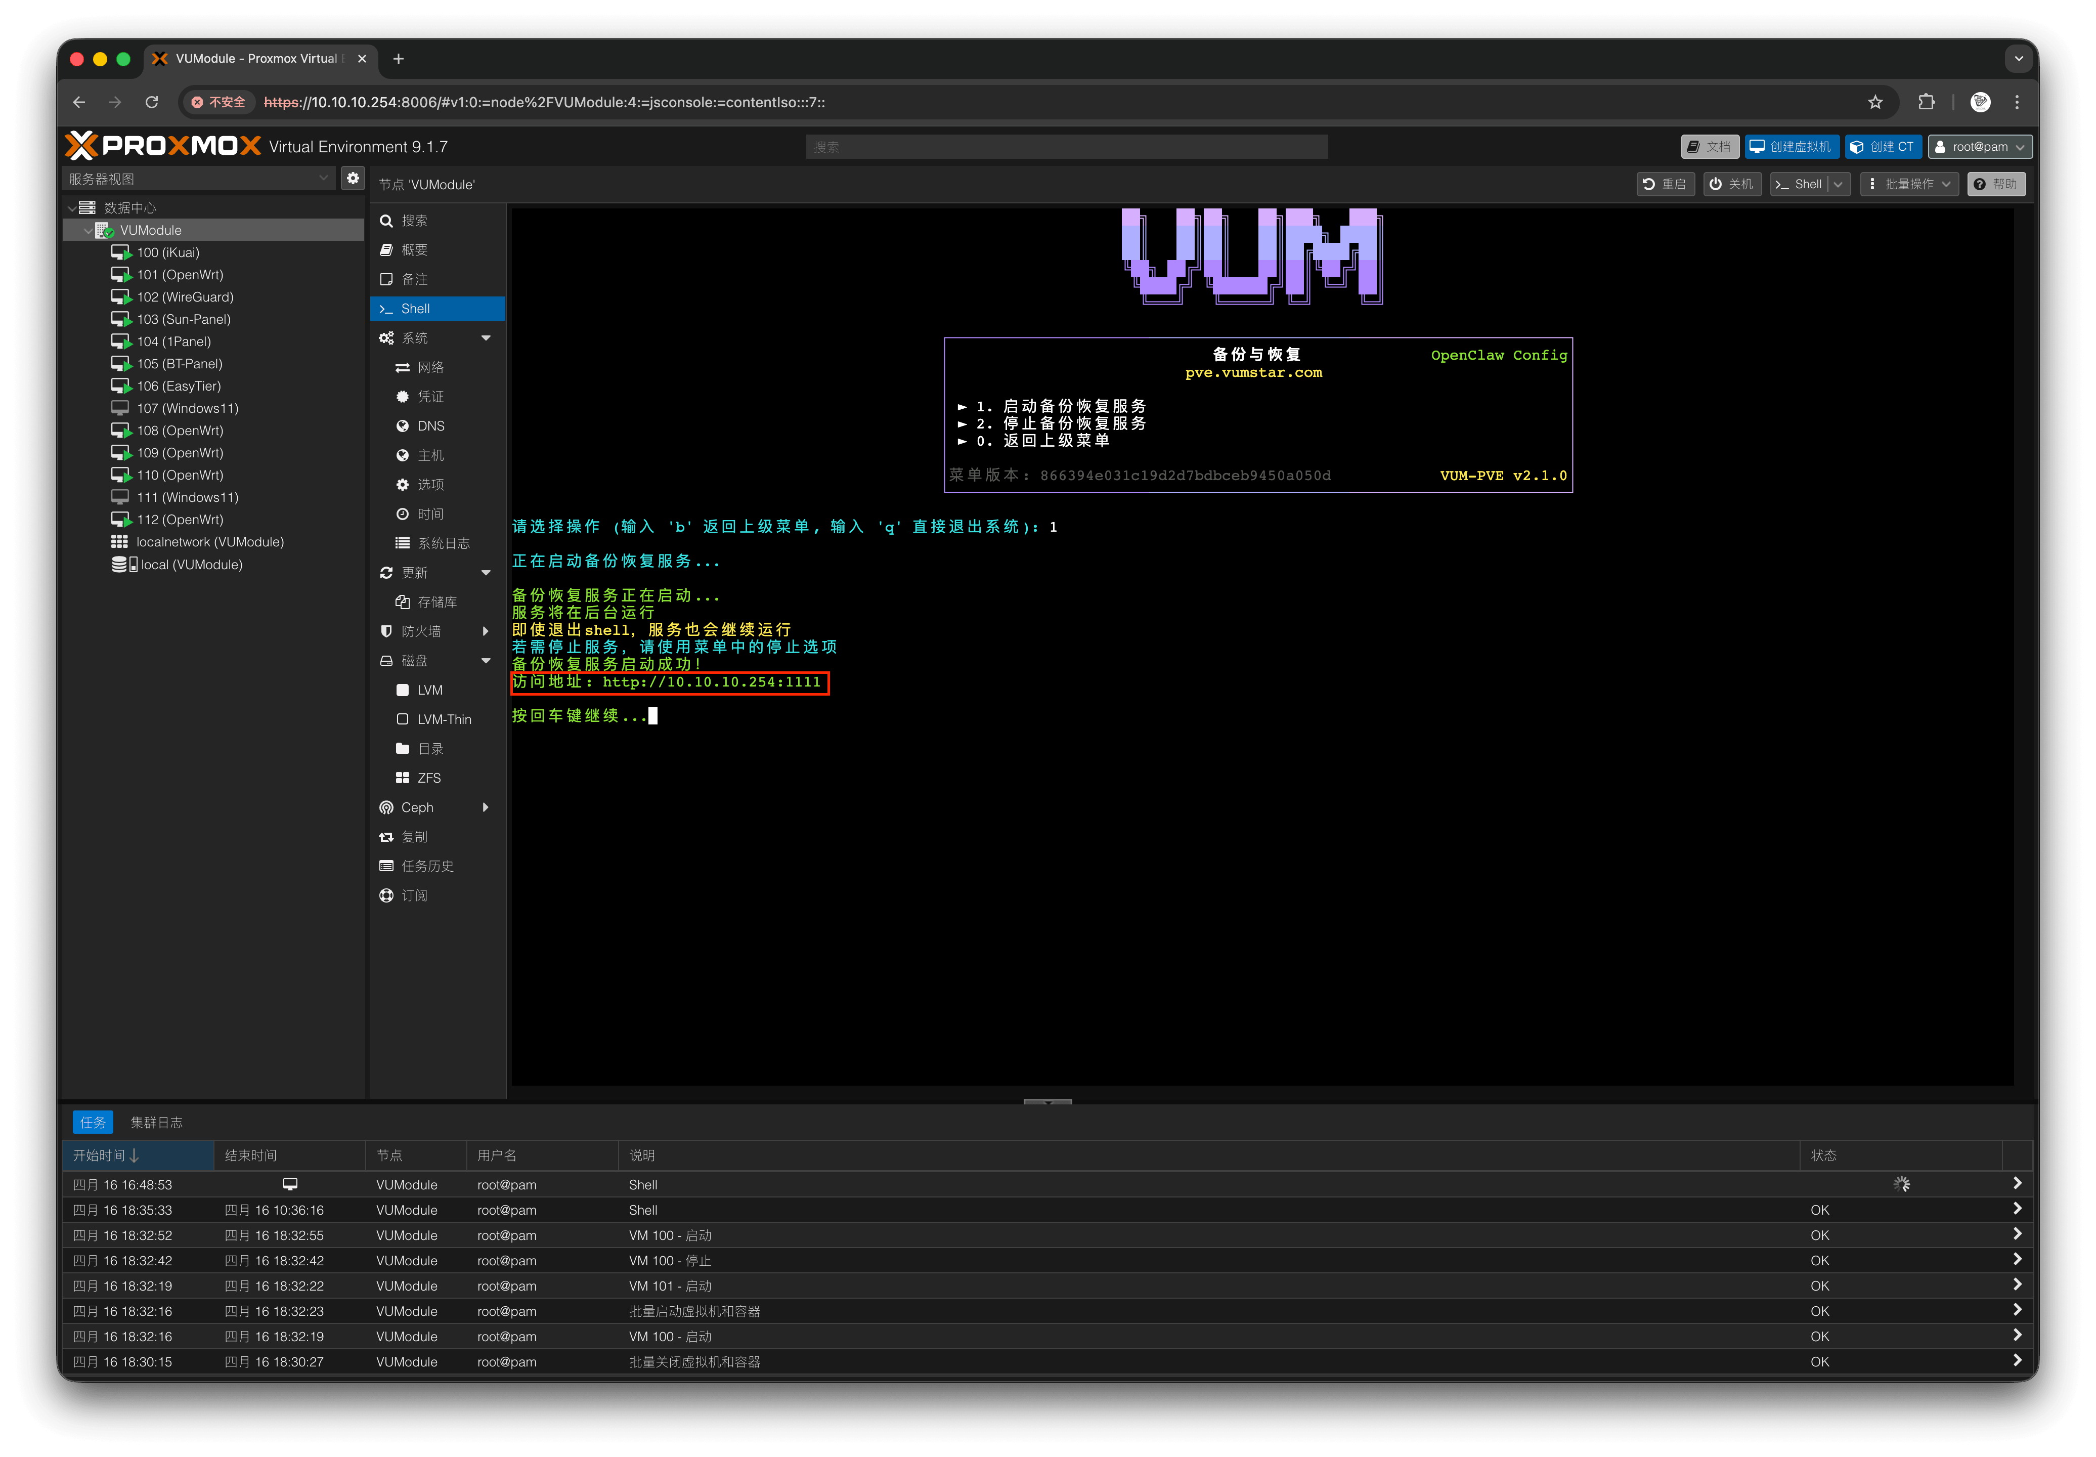Collapse the 数据中心 tree node
Screen dimensions: 2096x1457
tap(72, 208)
